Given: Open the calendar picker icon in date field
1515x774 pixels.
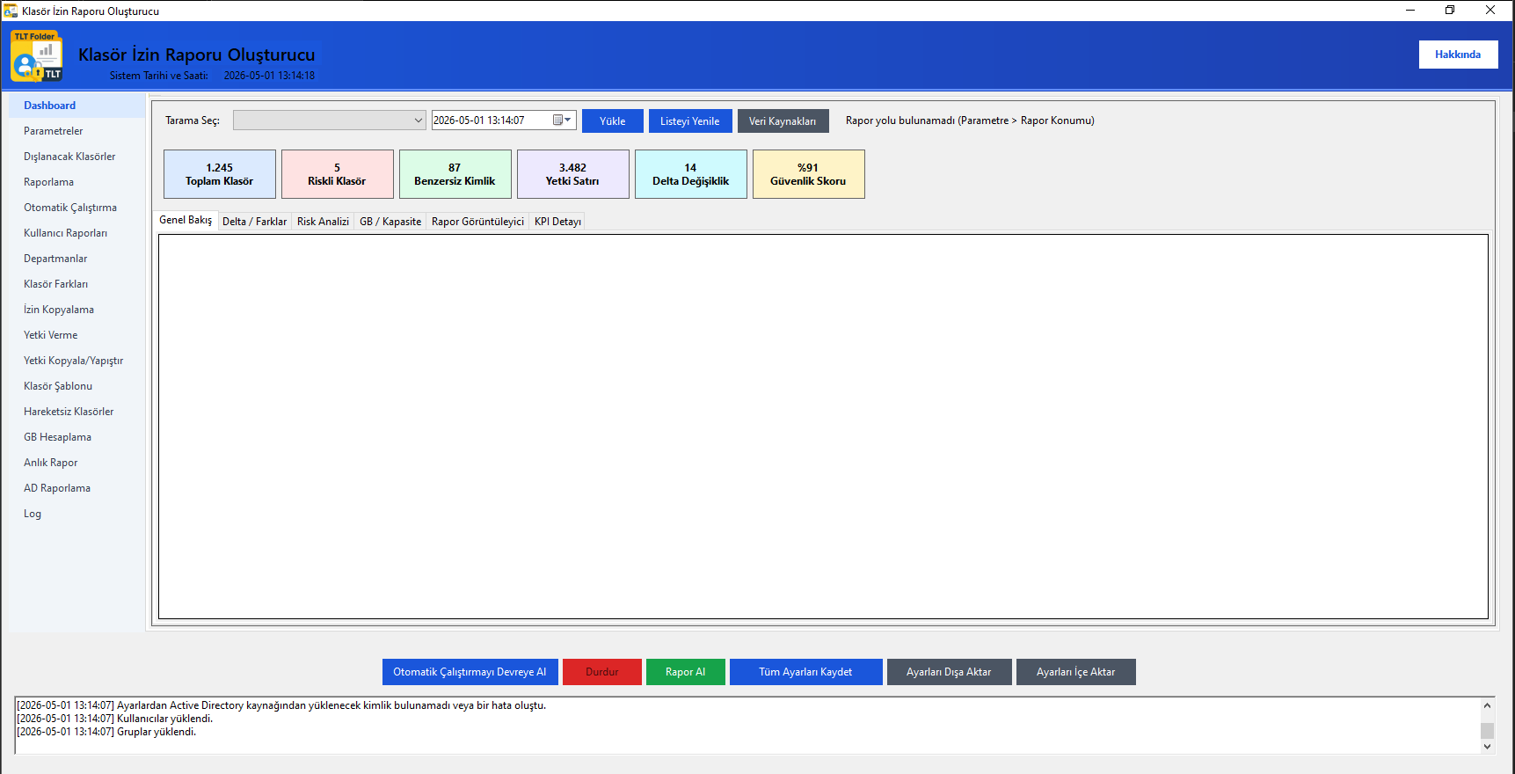Looking at the screenshot, I should coord(562,120).
